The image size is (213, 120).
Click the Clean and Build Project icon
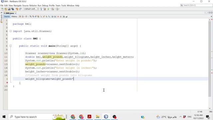click(x=45, y=9)
